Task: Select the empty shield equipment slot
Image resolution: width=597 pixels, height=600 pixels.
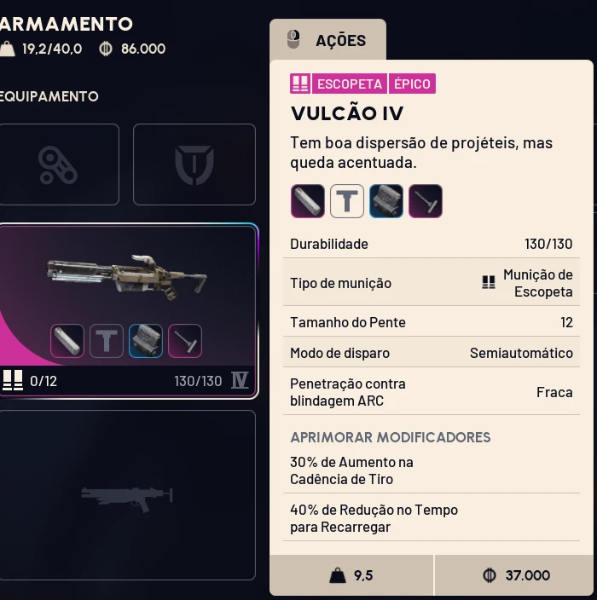Action: 194,164
